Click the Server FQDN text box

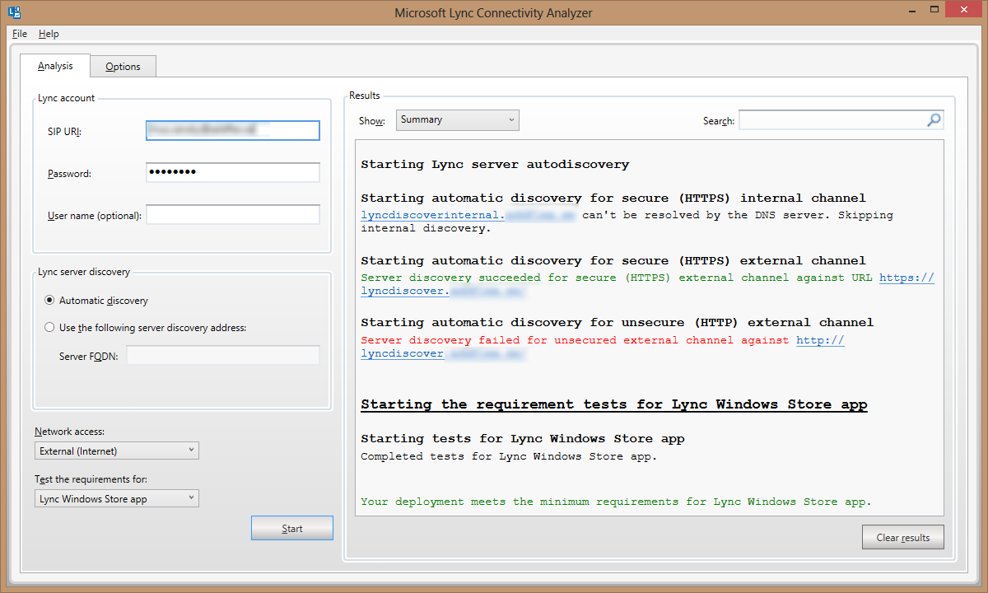[223, 356]
